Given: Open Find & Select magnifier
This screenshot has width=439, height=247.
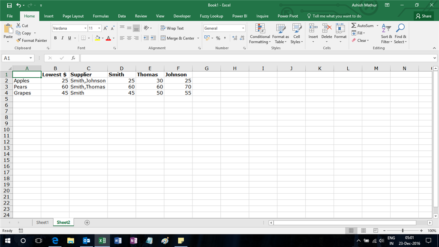Looking at the screenshot, I should coord(400,34).
